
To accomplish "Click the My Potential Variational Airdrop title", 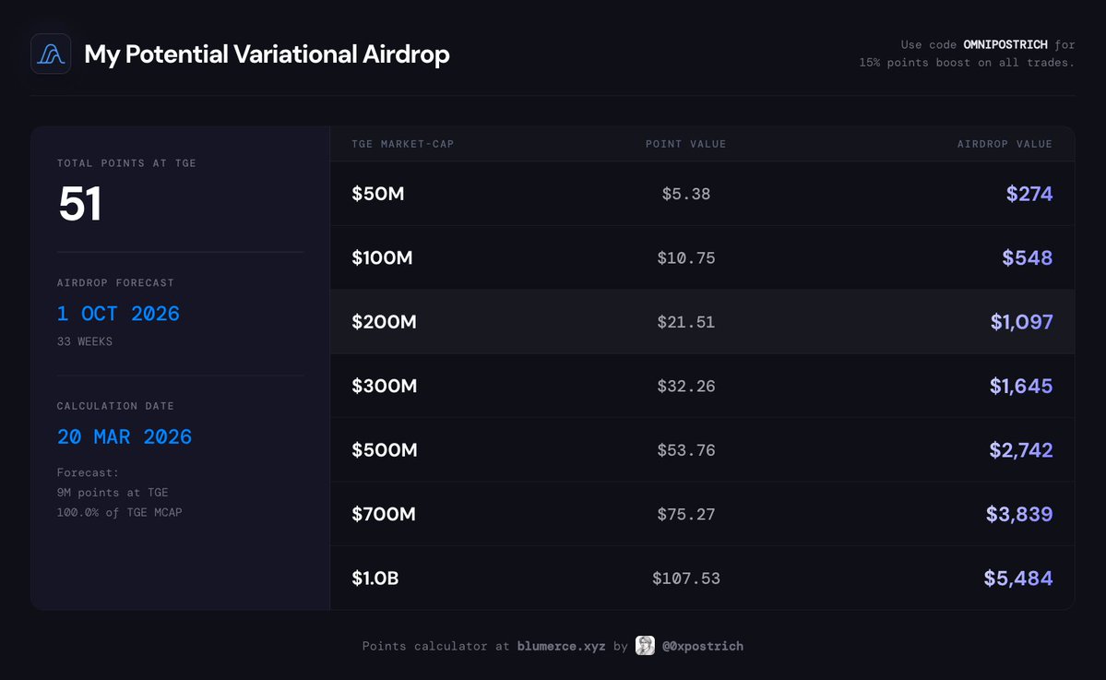I will tap(267, 54).
